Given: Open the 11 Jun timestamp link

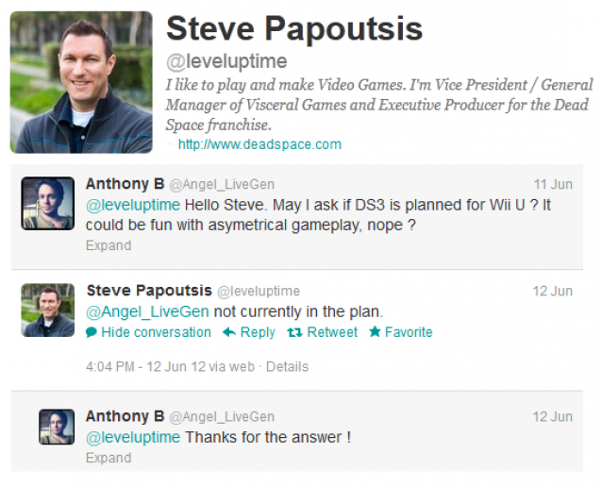Looking at the screenshot, I should point(553,184).
